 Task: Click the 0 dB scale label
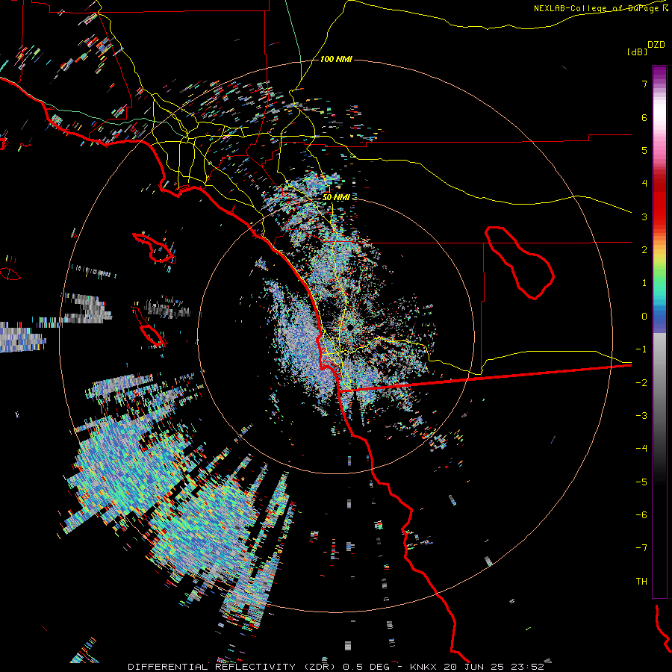(x=644, y=317)
